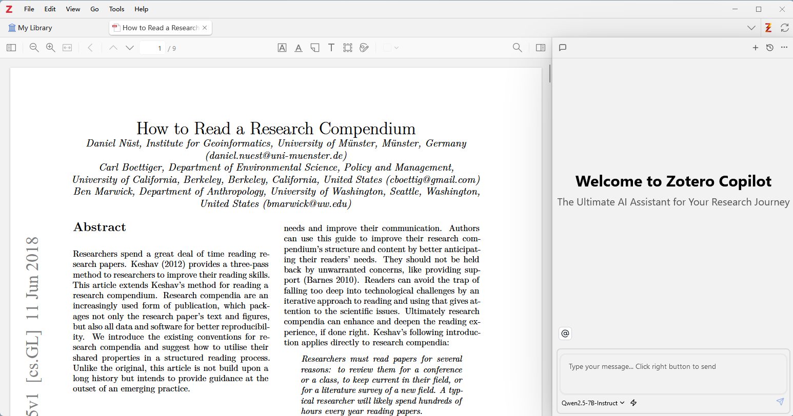Switch to the My Library tab
This screenshot has width=793, height=416.
click(30, 28)
